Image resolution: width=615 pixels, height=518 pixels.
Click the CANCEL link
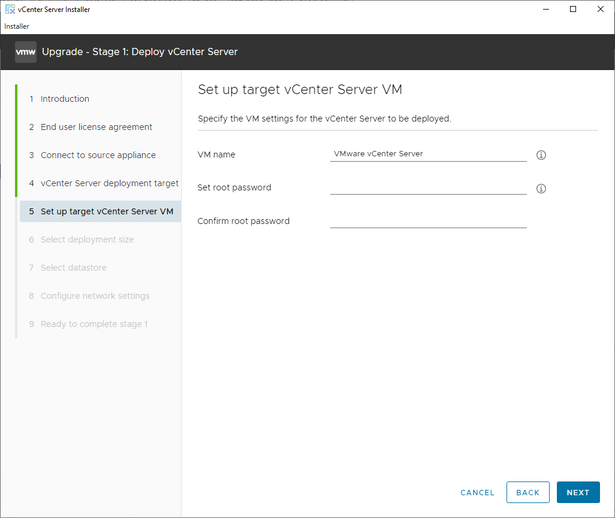pos(477,493)
